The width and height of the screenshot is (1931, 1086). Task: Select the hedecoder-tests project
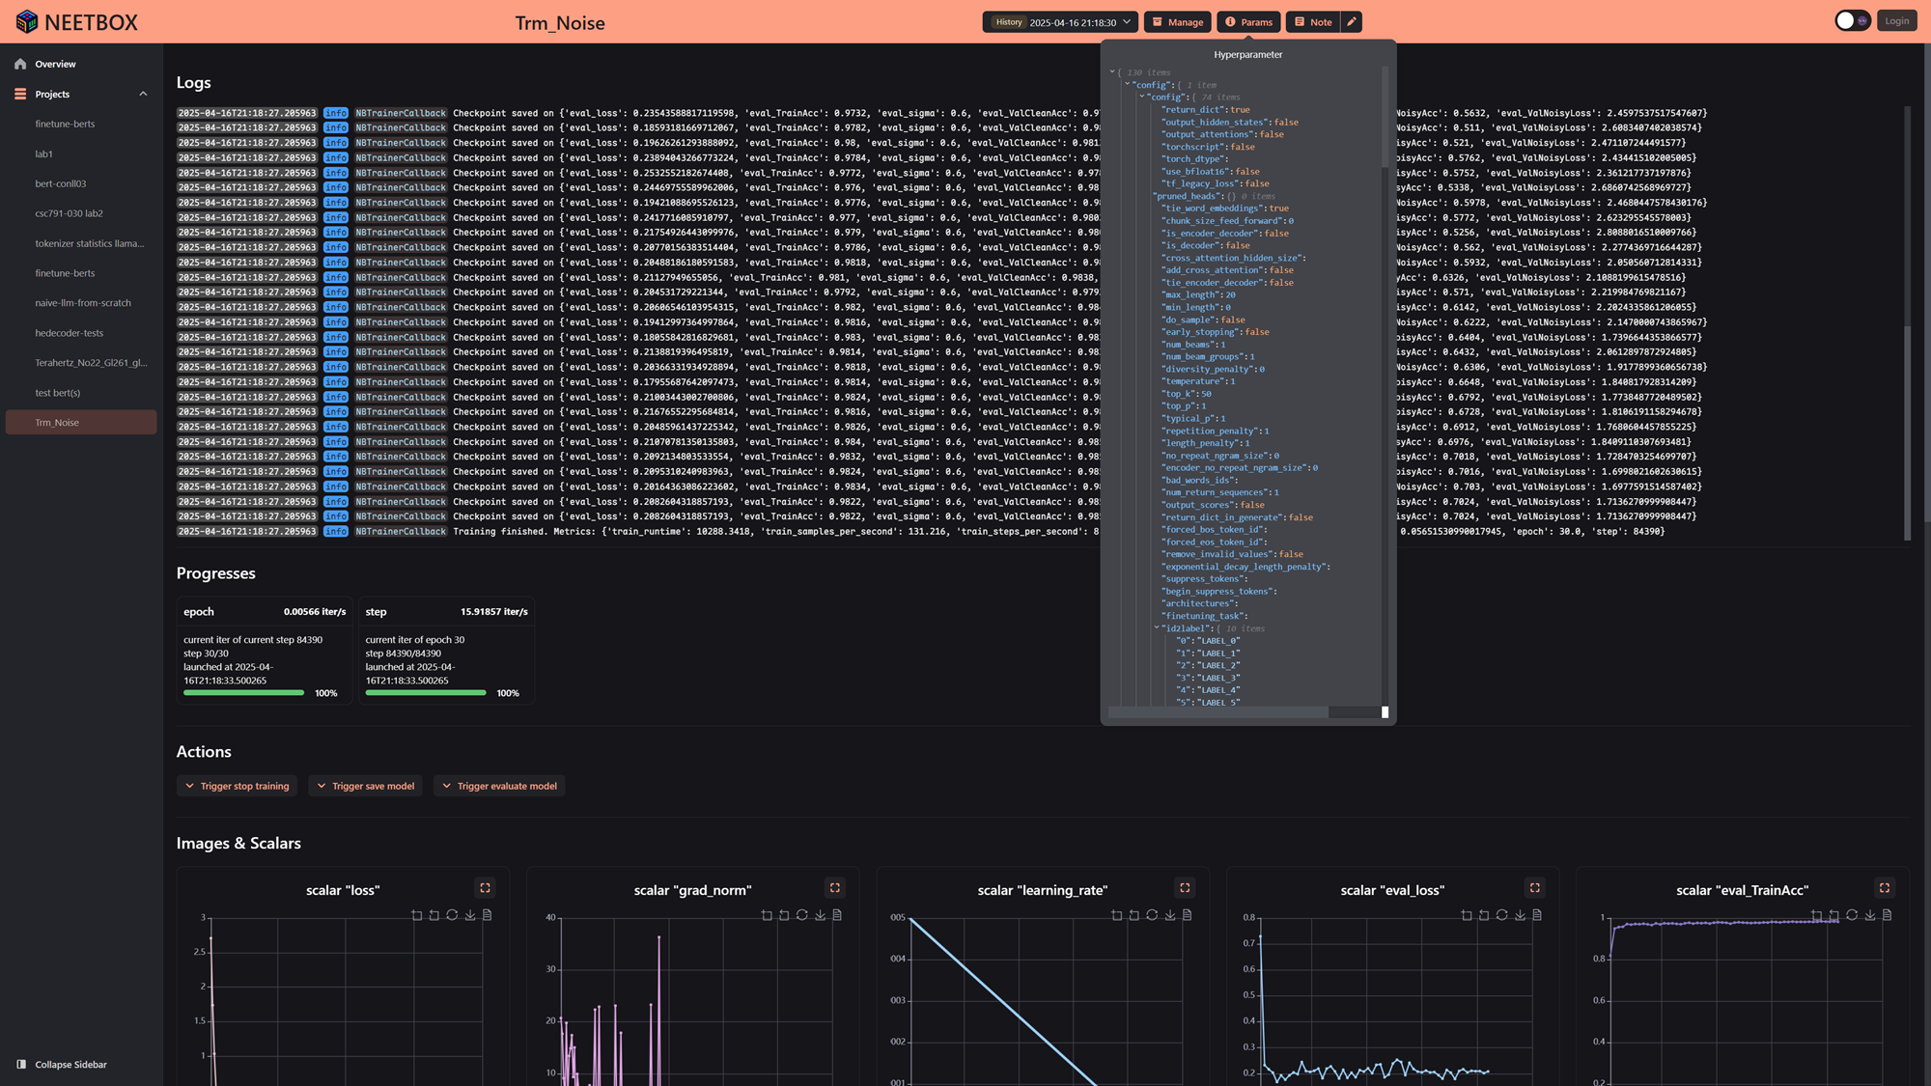coord(69,333)
